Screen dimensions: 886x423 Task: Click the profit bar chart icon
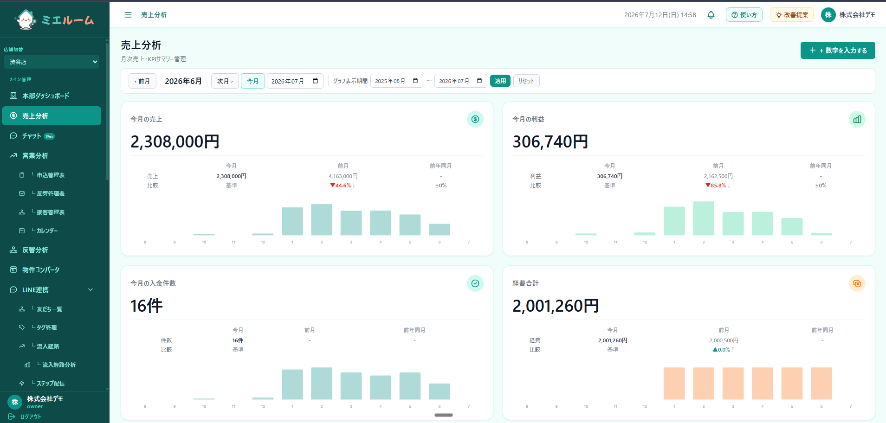click(857, 119)
